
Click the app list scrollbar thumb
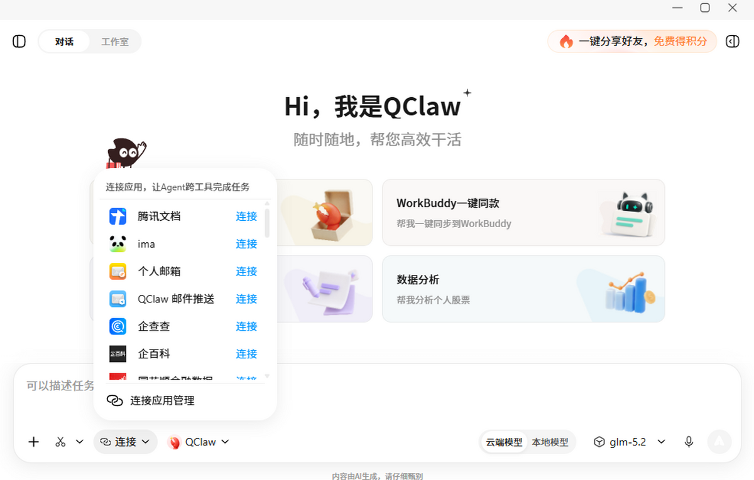pos(267,223)
